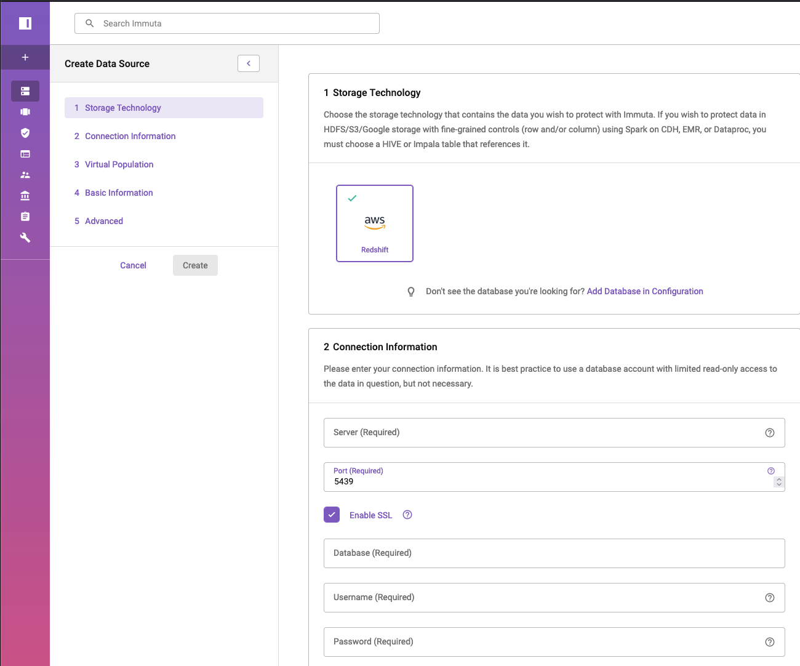Select the AWS Redshift storage tile
This screenshot has height=666, width=800.
tap(374, 223)
